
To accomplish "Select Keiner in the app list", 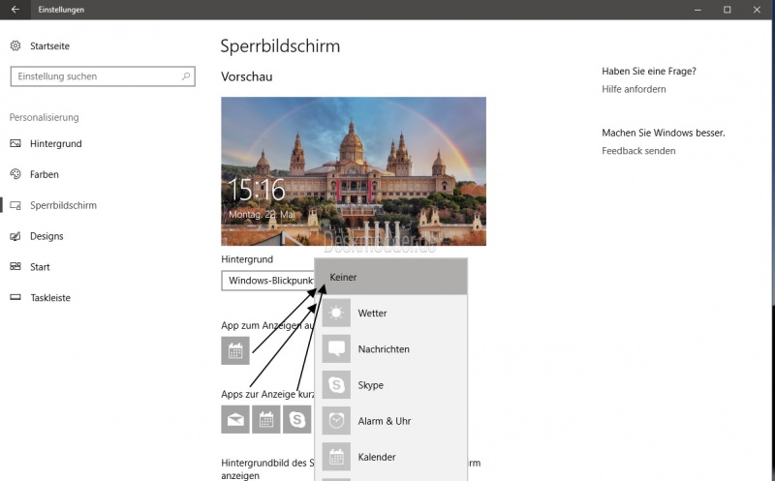I will point(391,277).
